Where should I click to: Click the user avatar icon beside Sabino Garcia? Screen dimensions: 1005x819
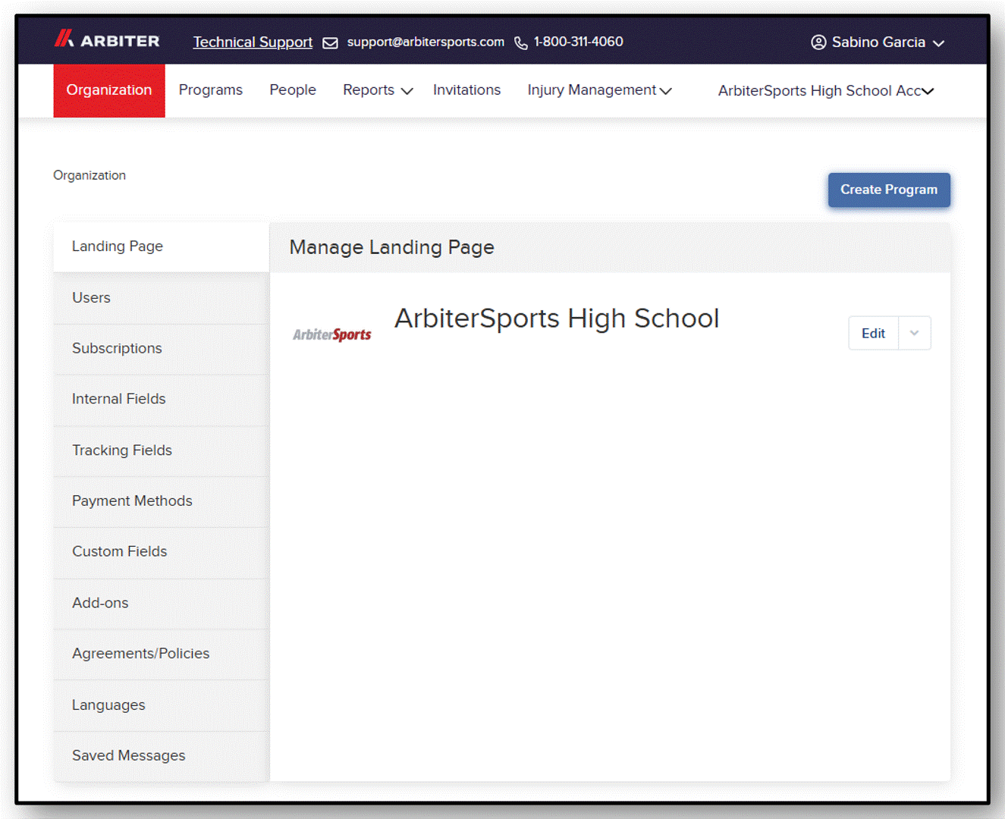click(818, 42)
